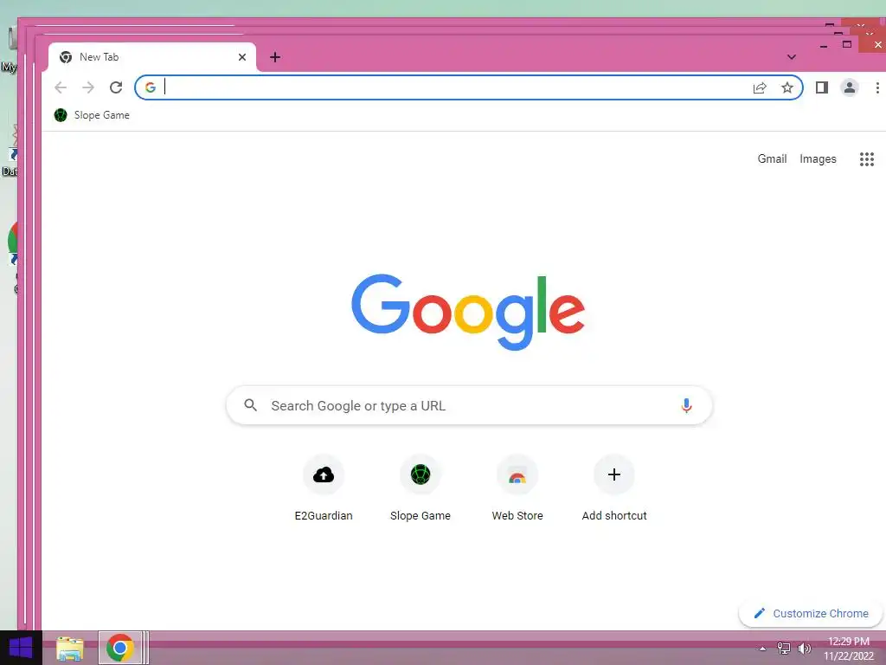
Task: Click the Google logo
Action: pos(468,312)
